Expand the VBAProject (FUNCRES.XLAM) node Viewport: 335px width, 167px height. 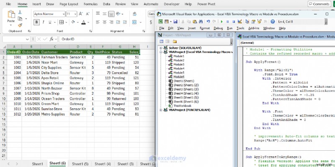161,110
